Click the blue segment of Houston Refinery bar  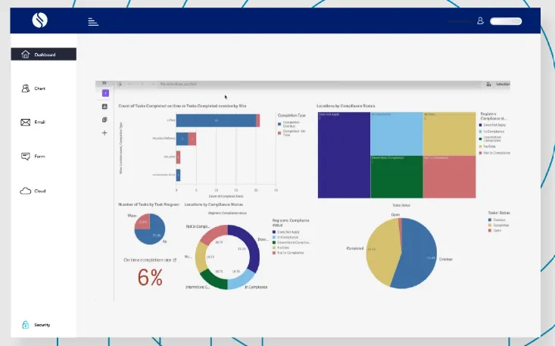pyautogui.click(x=182, y=139)
